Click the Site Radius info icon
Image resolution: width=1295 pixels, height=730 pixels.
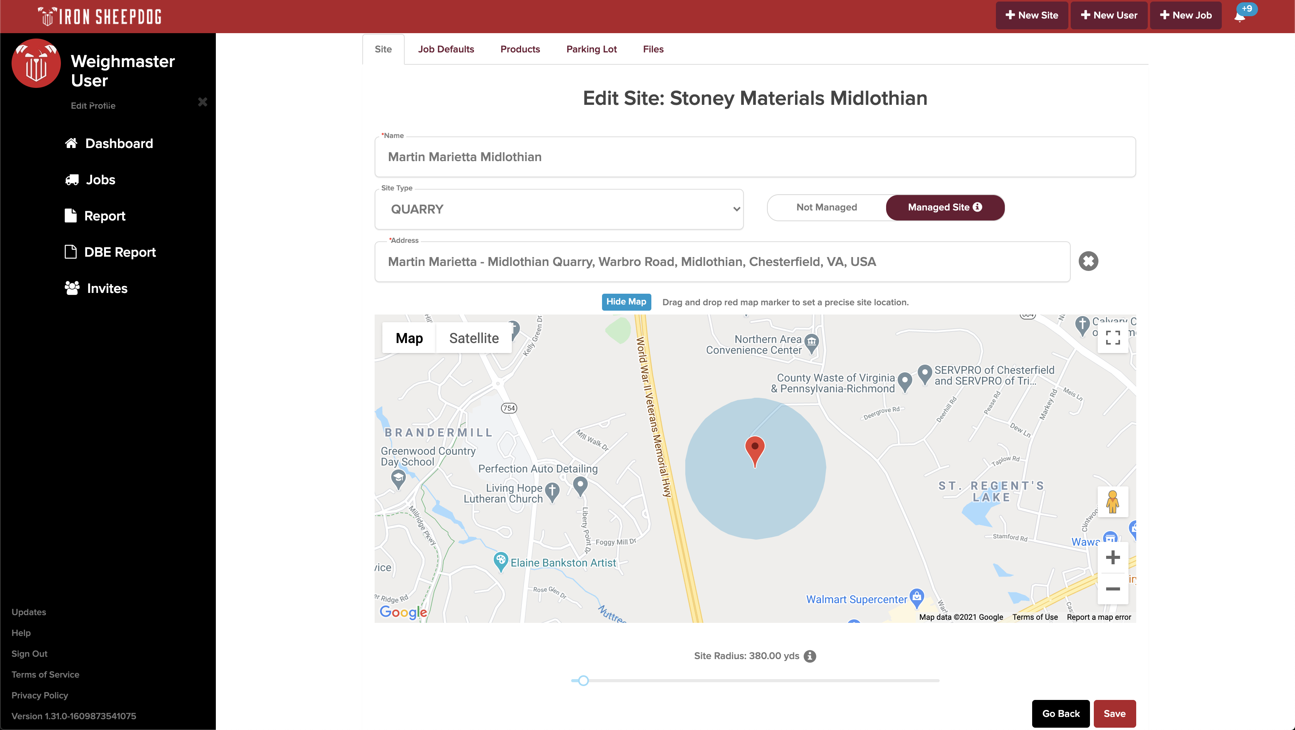(x=809, y=656)
